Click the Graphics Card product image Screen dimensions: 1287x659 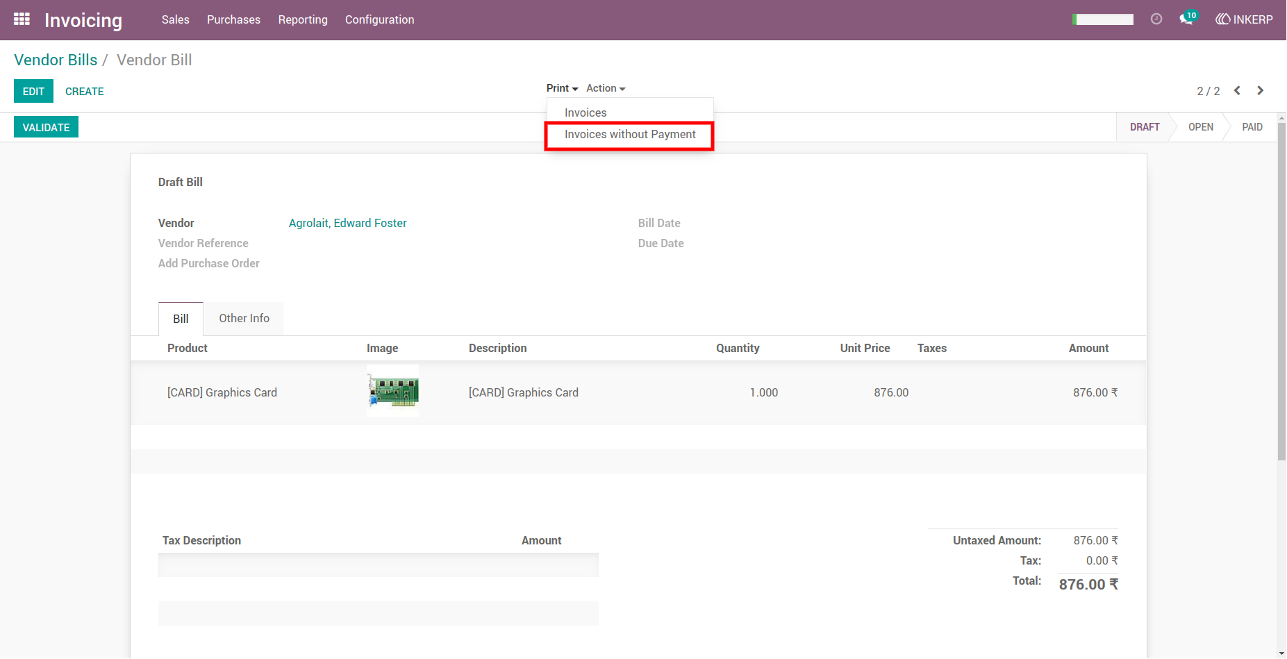(392, 391)
